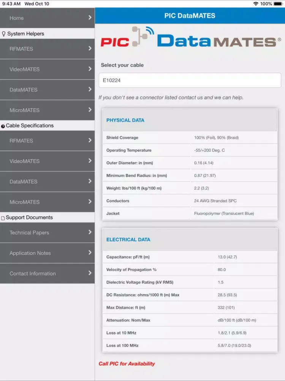Click chevron on Cable Specifications DataMATES row
The image size is (285, 381).
(x=90, y=181)
